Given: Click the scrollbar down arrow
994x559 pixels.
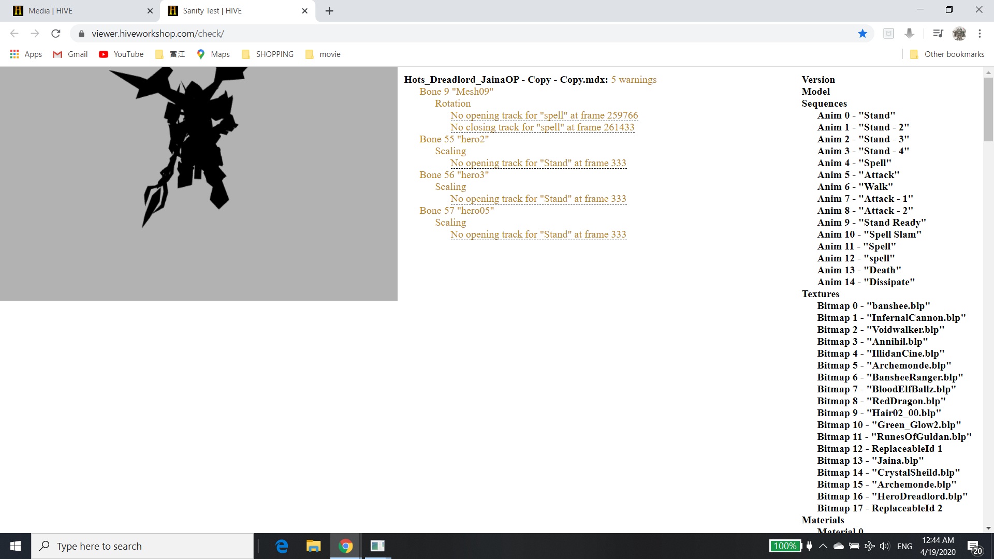Looking at the screenshot, I should coord(988,528).
